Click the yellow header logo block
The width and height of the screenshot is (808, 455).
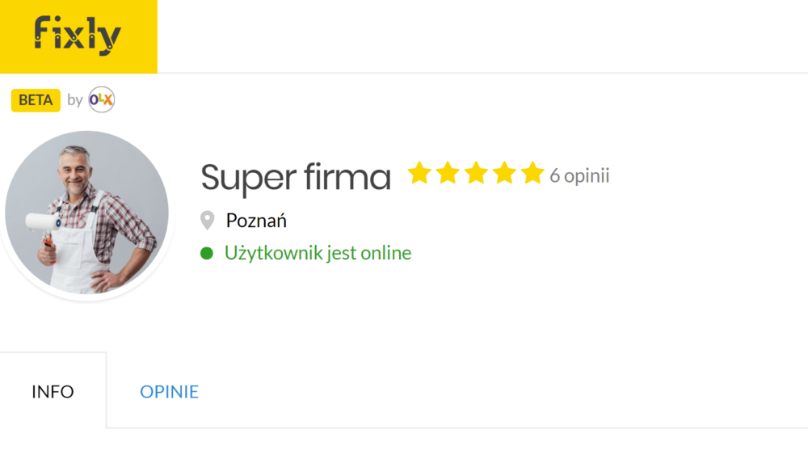pyautogui.click(x=78, y=36)
